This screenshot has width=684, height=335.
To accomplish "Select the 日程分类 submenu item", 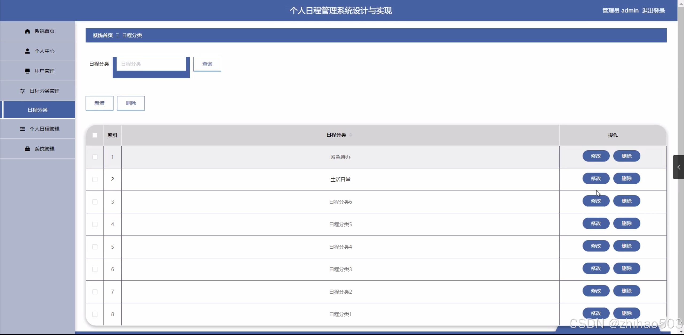I will tap(38, 110).
